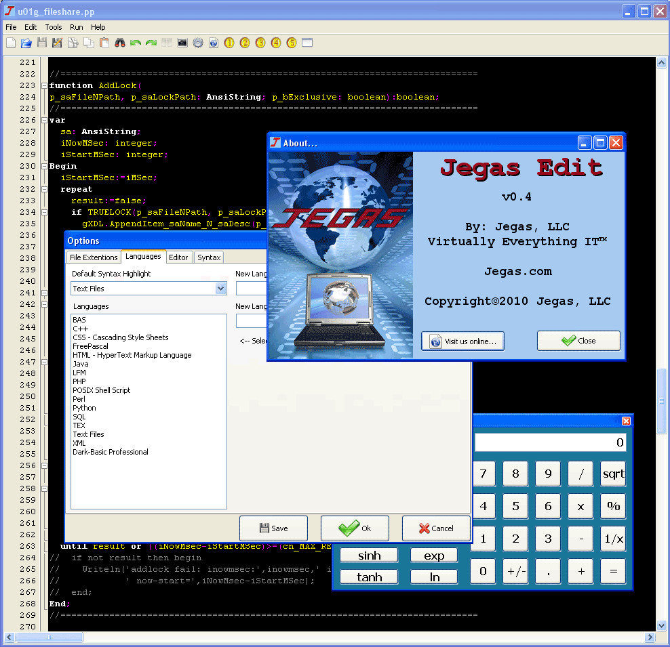Image resolution: width=670 pixels, height=647 pixels.
Task: Paste from clipboard icon in toolbar
Action: pos(104,43)
